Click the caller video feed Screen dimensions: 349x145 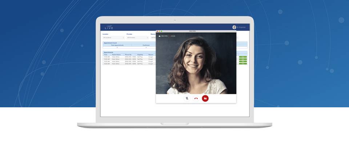tap(196, 63)
